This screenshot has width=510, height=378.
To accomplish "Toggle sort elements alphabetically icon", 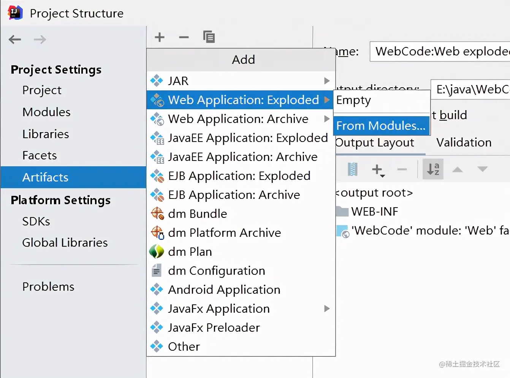I will (433, 169).
